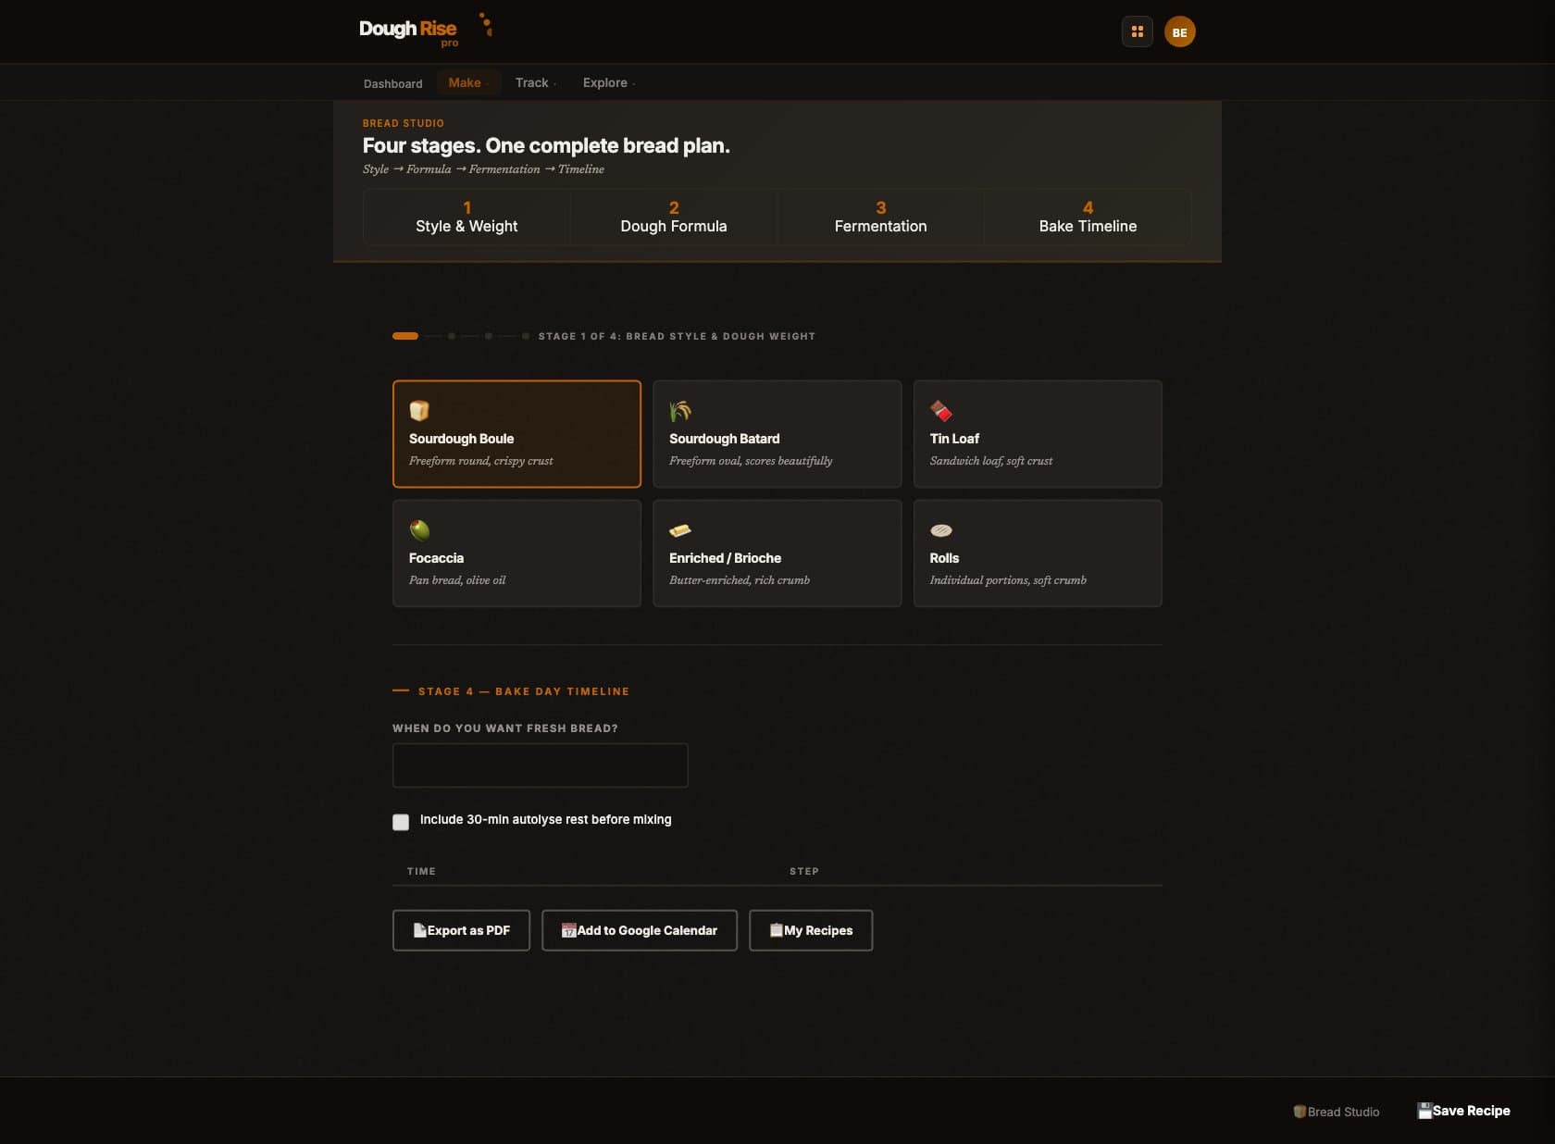Go to the Dashboard page
Screen dimensions: 1555x1144
pyautogui.click(x=392, y=83)
